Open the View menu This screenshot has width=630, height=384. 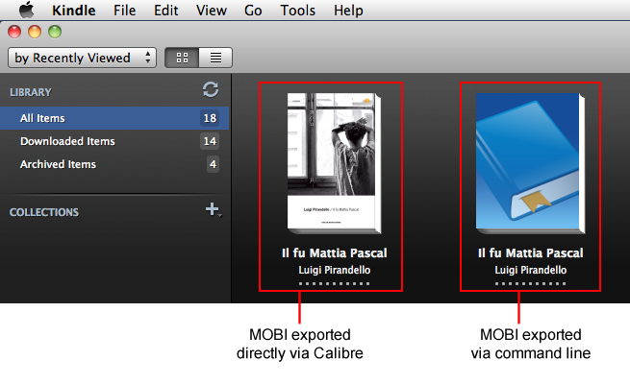pos(212,11)
